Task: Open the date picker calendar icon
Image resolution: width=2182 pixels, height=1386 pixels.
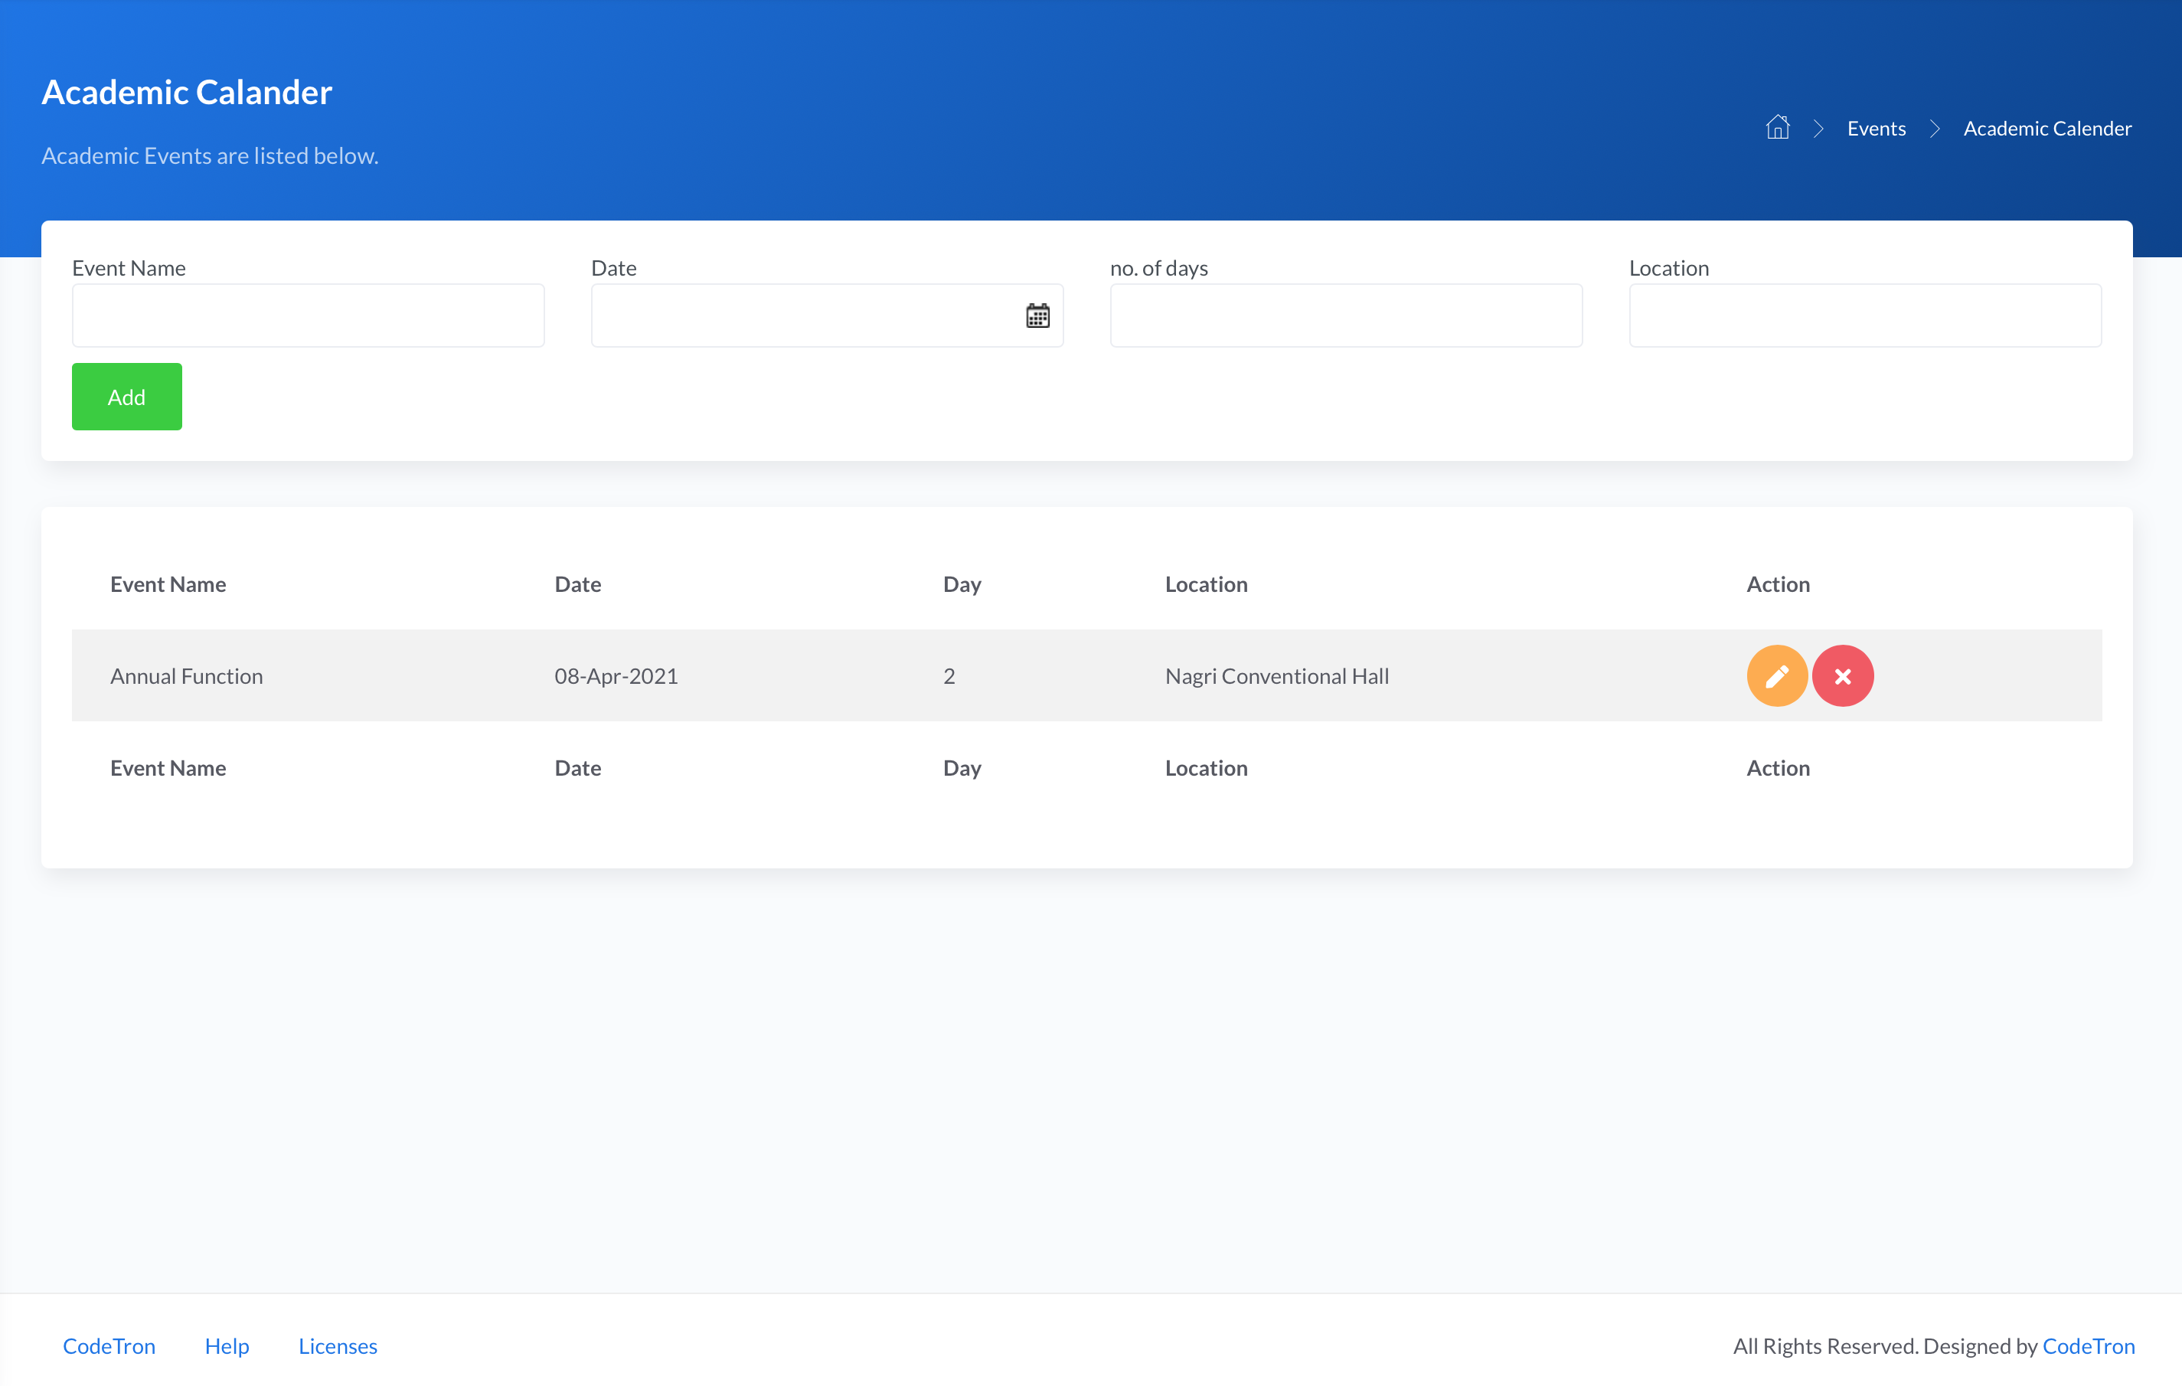Action: (1037, 315)
